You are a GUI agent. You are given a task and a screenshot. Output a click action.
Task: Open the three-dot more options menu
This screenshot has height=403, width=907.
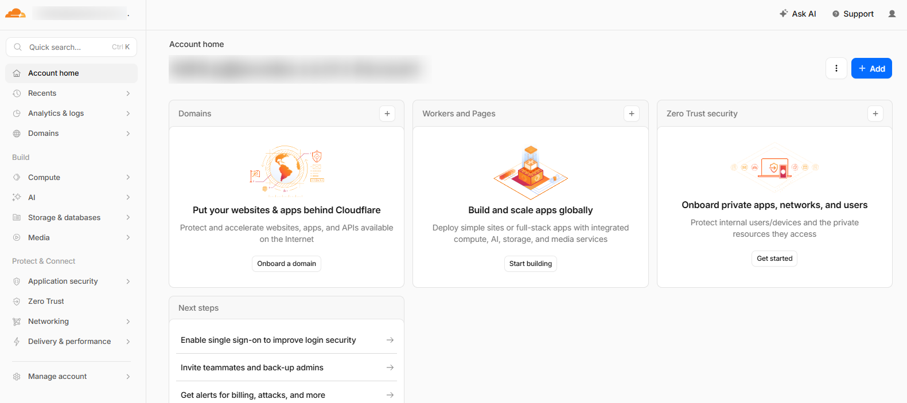pyautogui.click(x=836, y=68)
